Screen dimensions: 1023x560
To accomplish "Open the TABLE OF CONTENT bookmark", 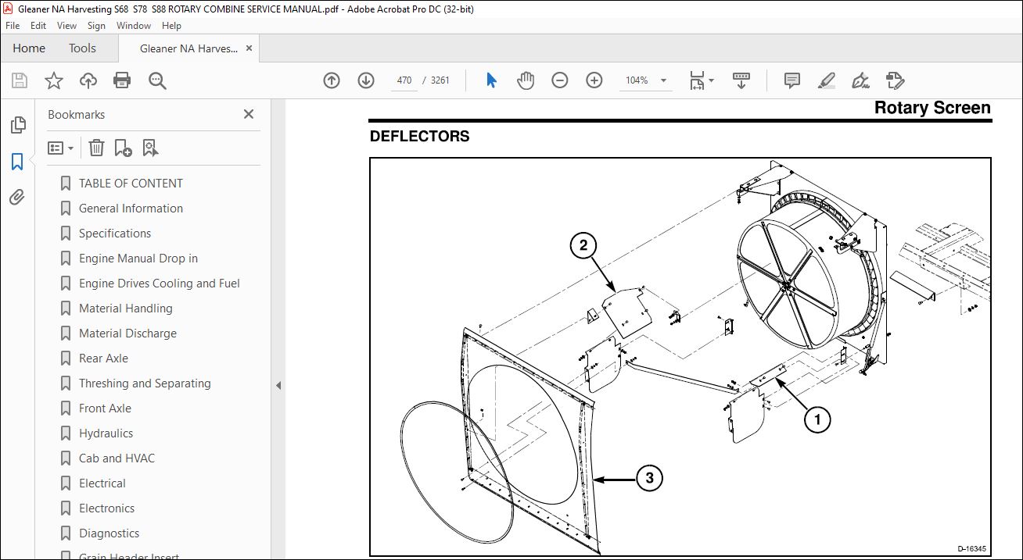I will coord(131,184).
